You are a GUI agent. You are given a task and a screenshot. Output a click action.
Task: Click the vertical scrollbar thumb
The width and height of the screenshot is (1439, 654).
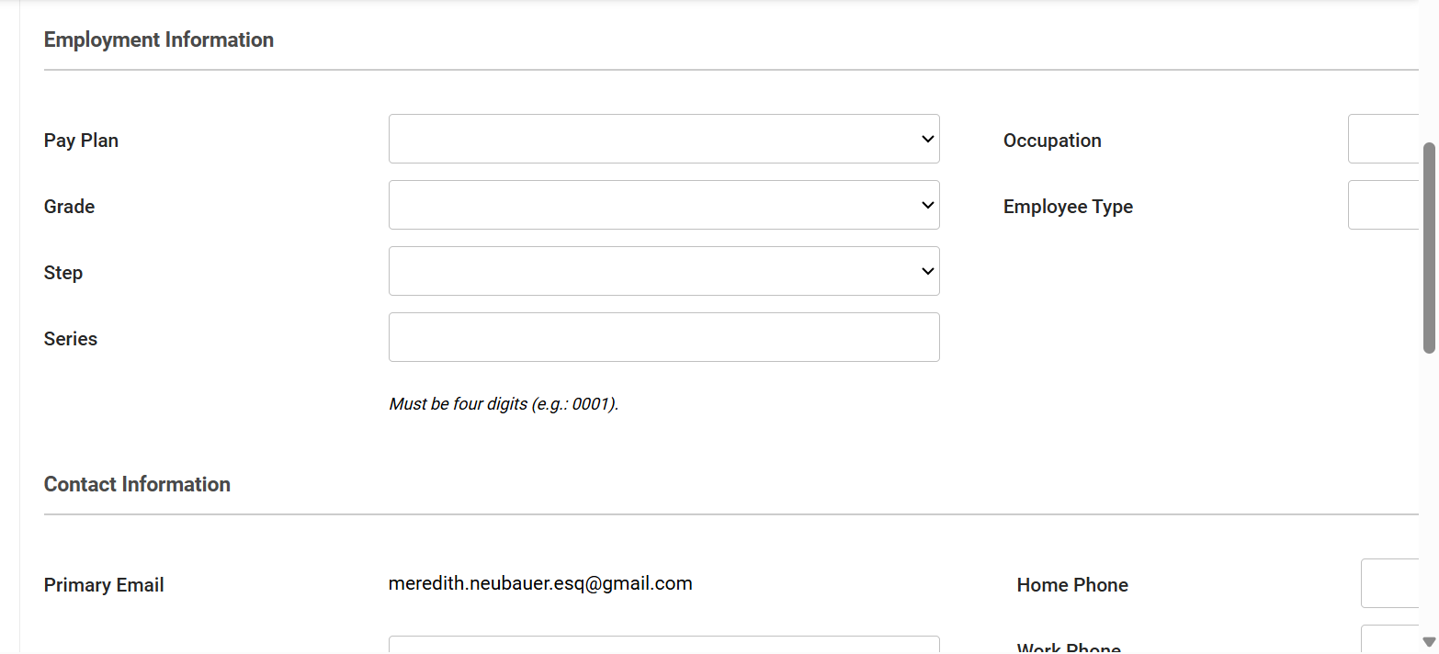point(1429,248)
